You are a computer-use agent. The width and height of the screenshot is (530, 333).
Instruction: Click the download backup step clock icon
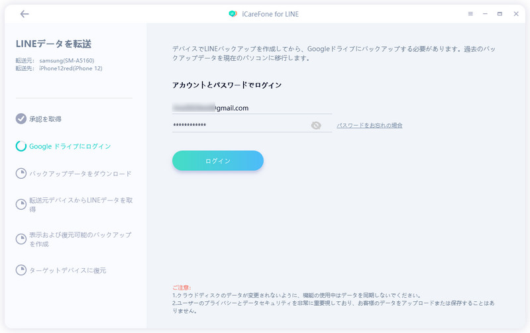tap(21, 174)
